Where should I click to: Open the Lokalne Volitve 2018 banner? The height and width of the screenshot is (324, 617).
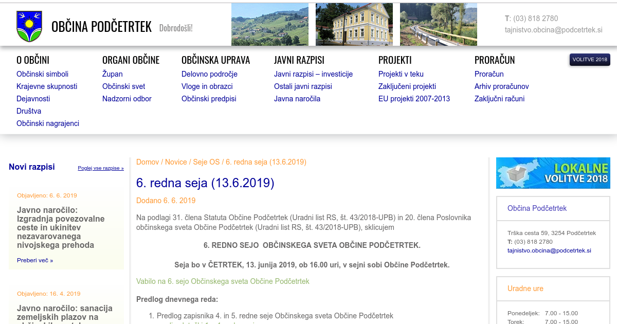coord(553,173)
